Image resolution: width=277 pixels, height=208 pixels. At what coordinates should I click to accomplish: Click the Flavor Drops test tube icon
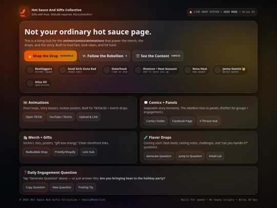(146, 138)
